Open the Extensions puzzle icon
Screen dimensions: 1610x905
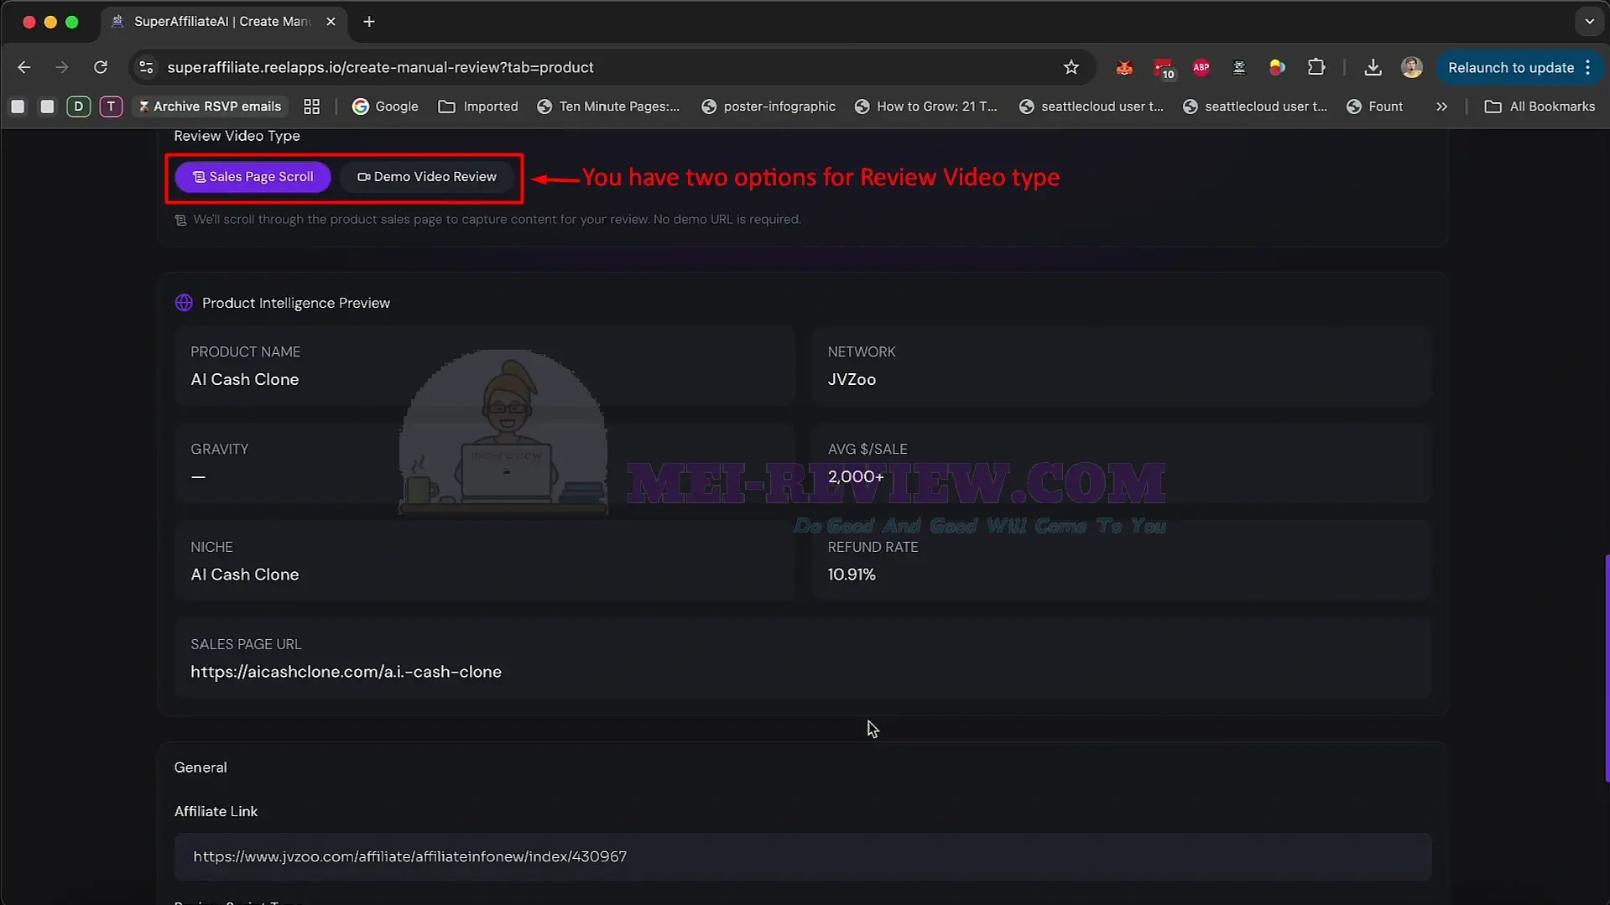click(1316, 67)
